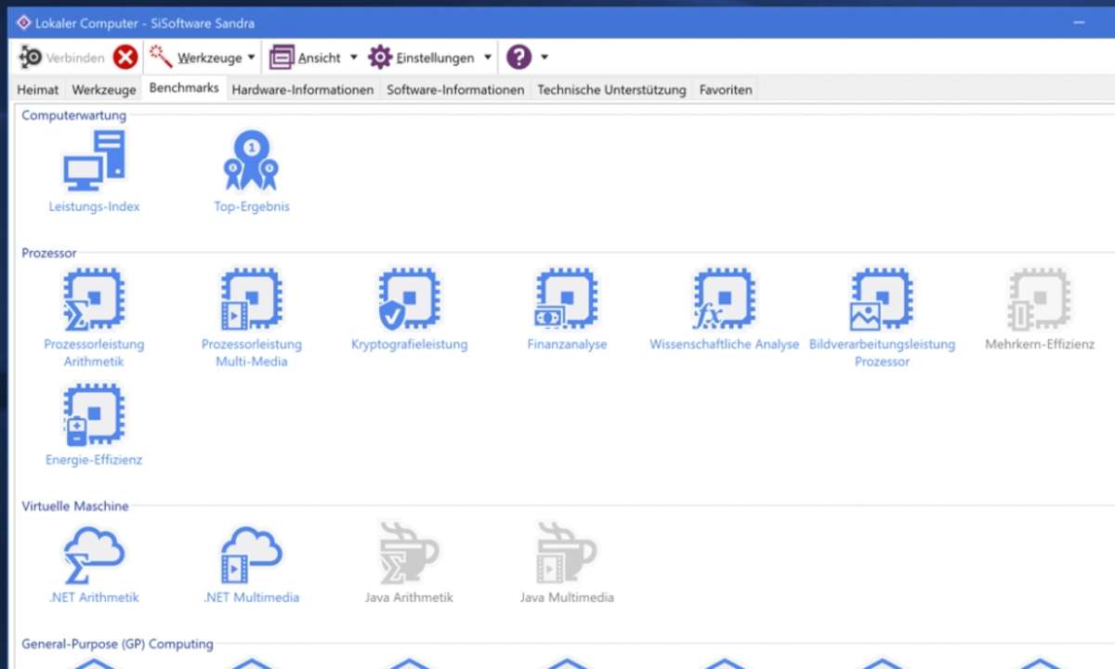The height and width of the screenshot is (669, 1115).
Task: Launch Prozessorleistung Arithmetik benchmark icon
Action: [x=94, y=299]
